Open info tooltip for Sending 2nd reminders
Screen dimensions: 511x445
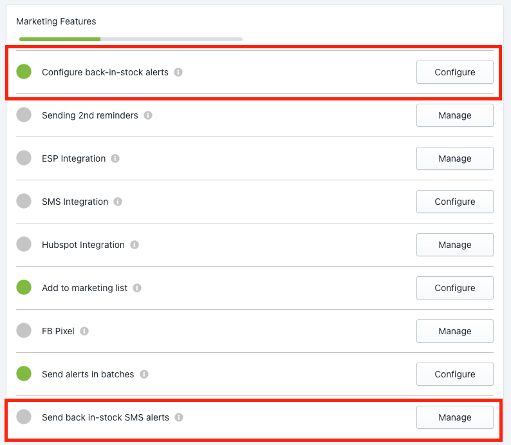click(x=148, y=115)
